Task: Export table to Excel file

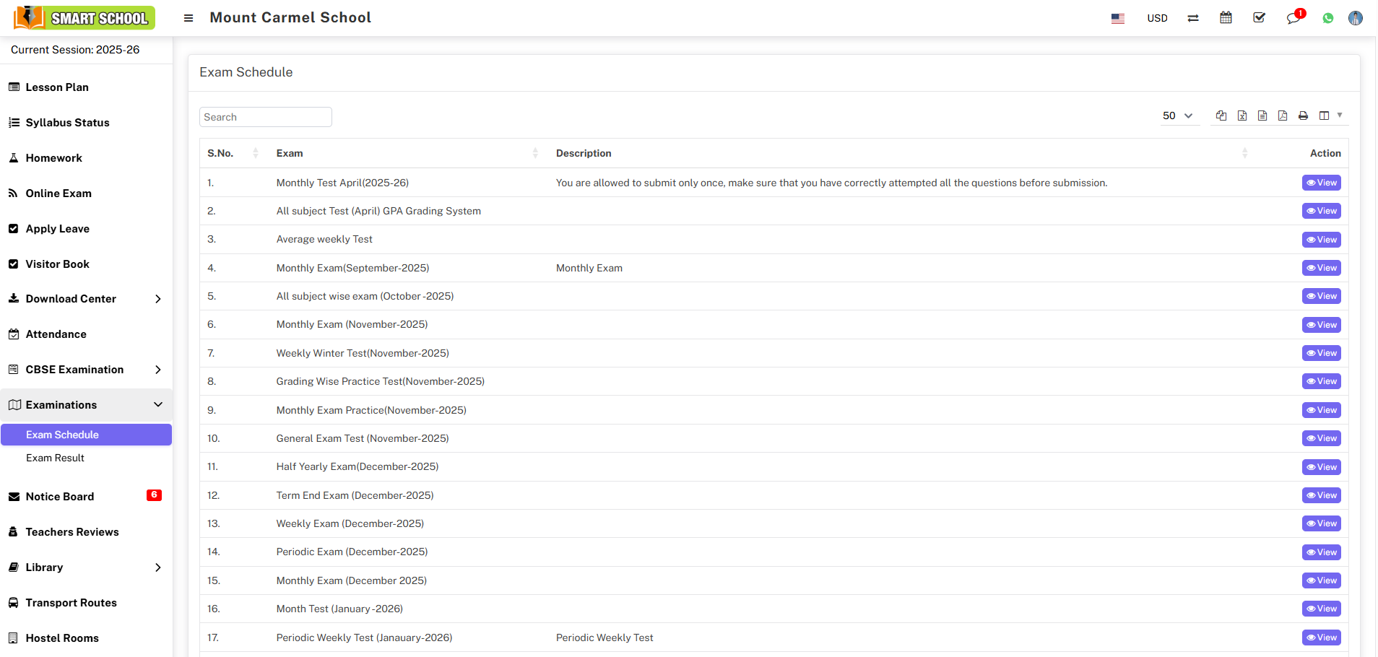Action: point(1241,116)
